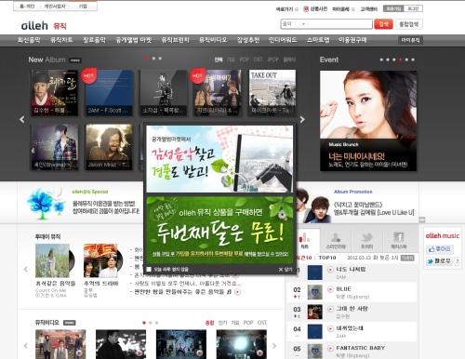
Task: Go to previous New Album page arrow
Action: 22,119
